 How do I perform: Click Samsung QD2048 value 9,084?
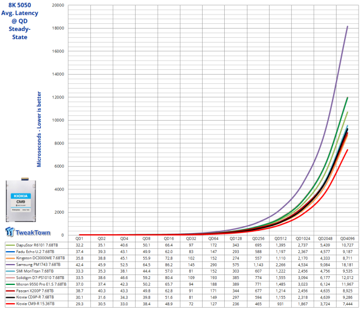(325, 265)
